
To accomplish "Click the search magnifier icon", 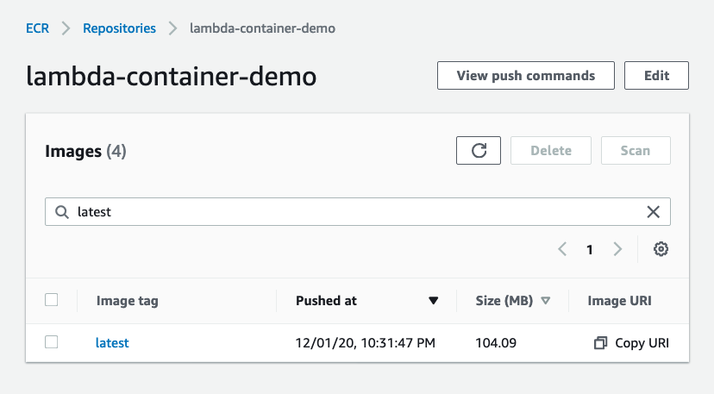I will click(x=62, y=212).
